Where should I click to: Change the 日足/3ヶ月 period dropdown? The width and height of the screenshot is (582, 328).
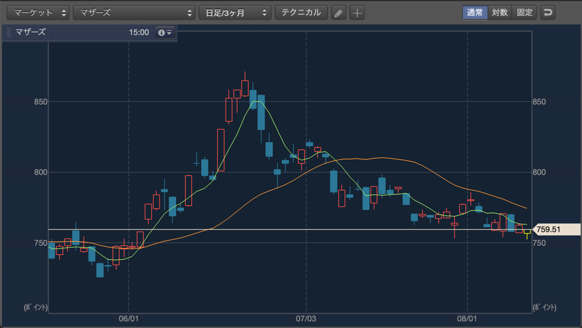click(235, 13)
